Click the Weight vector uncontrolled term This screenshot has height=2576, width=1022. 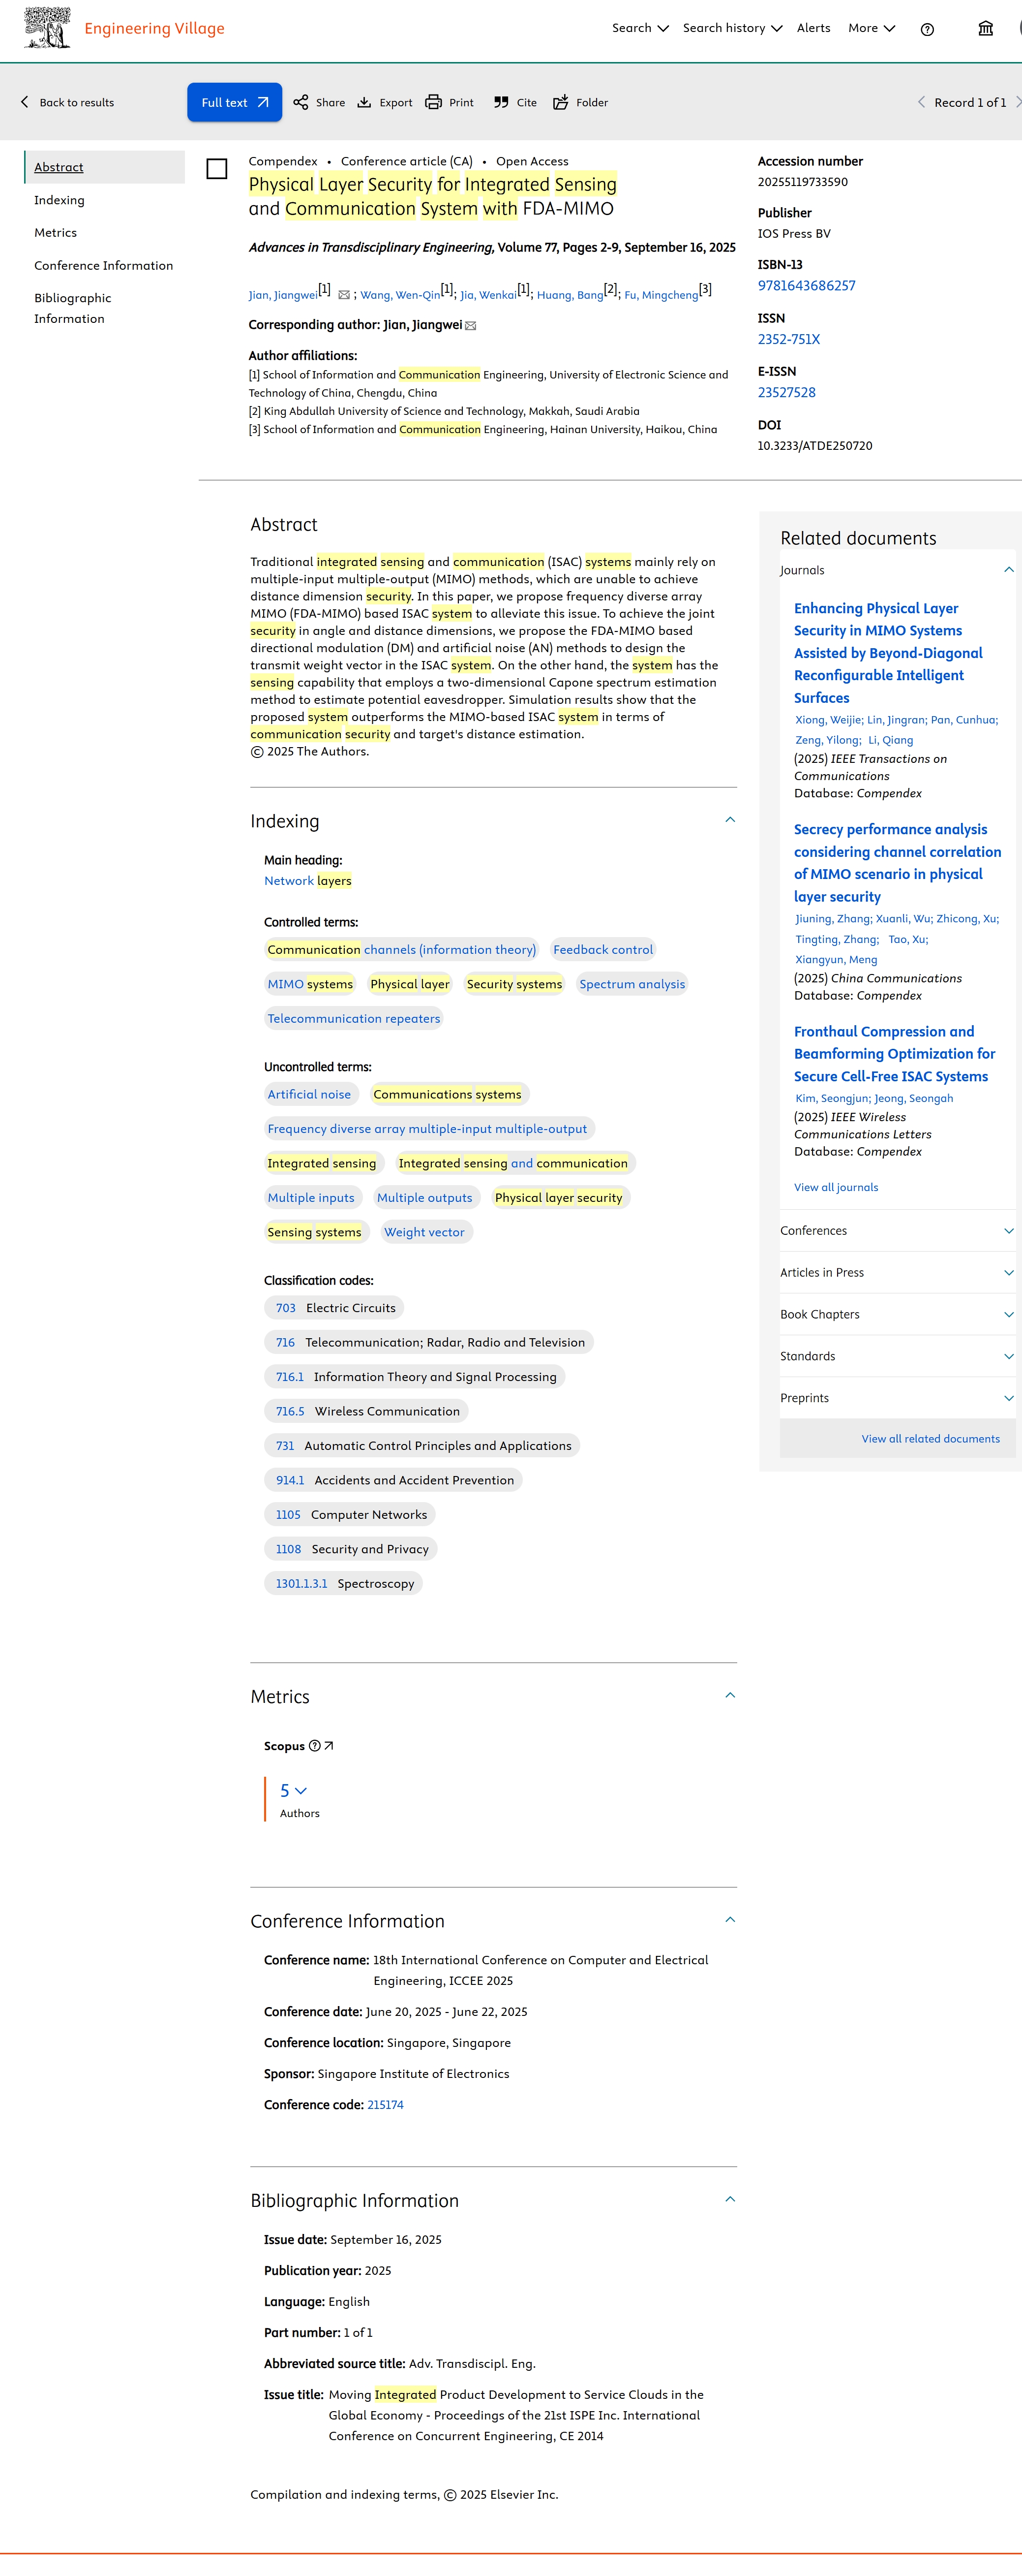pos(424,1232)
